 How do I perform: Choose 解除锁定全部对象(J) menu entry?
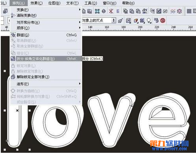46,77
